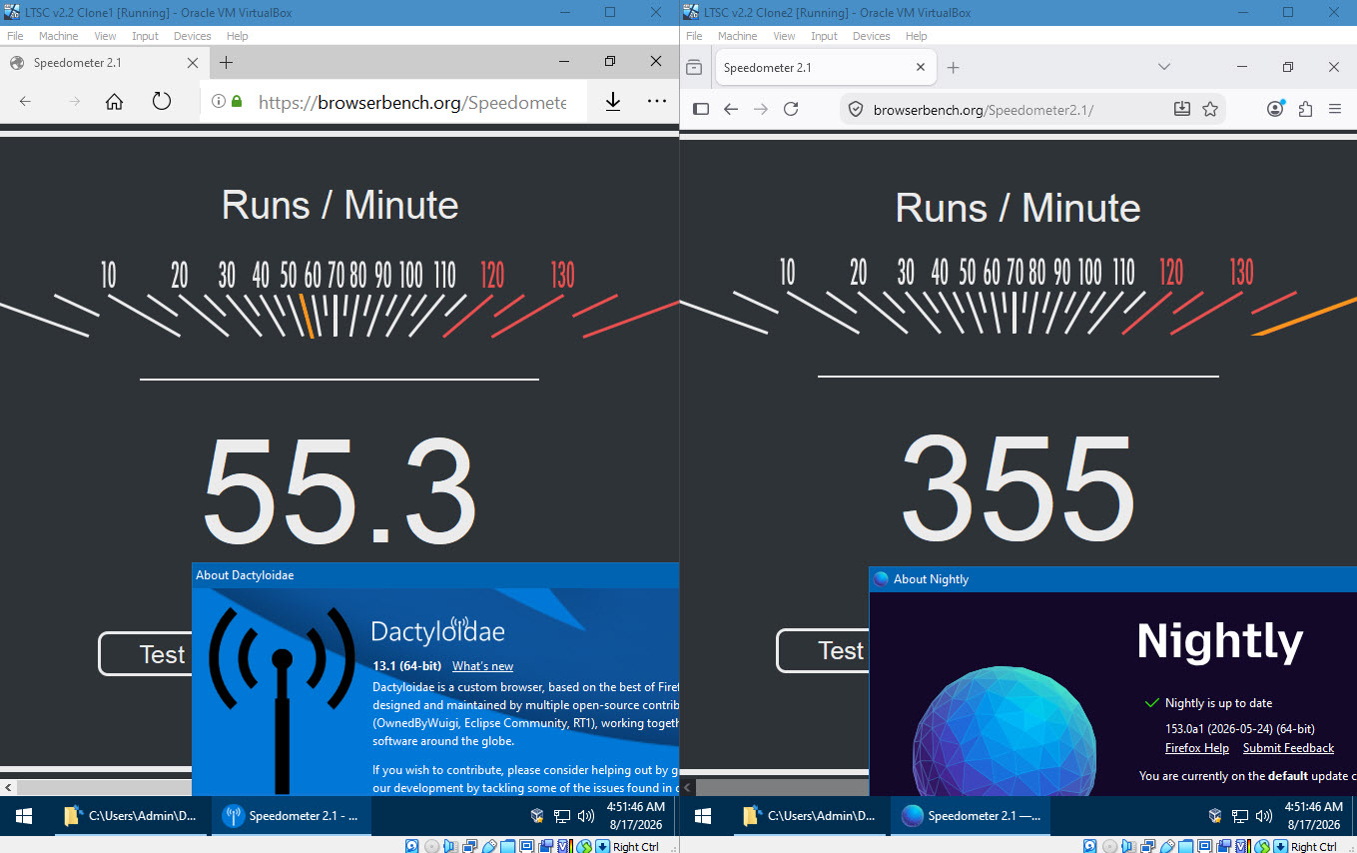Open the Firefox Help link in About Nightly
The height and width of the screenshot is (853, 1357).
(x=1197, y=748)
